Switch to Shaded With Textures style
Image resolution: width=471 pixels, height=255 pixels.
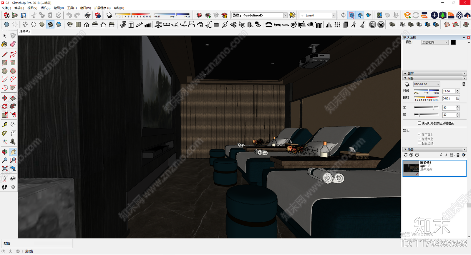pos(50,24)
